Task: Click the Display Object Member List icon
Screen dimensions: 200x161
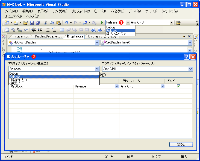Action: [7, 30]
